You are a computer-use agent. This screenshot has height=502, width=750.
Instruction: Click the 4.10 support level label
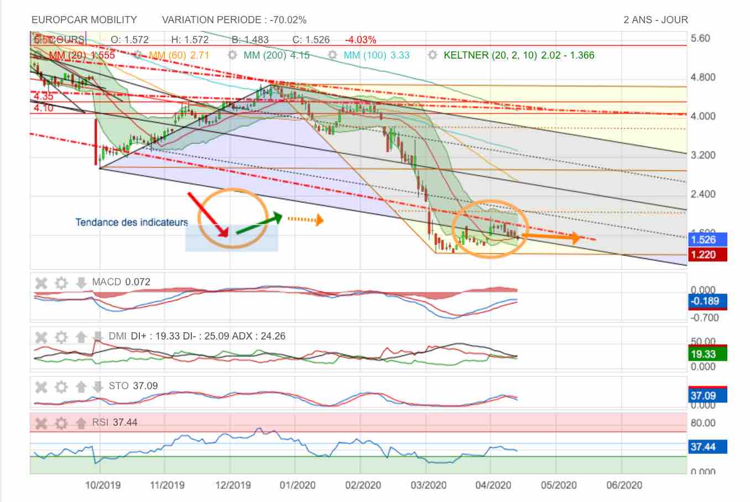(43, 108)
